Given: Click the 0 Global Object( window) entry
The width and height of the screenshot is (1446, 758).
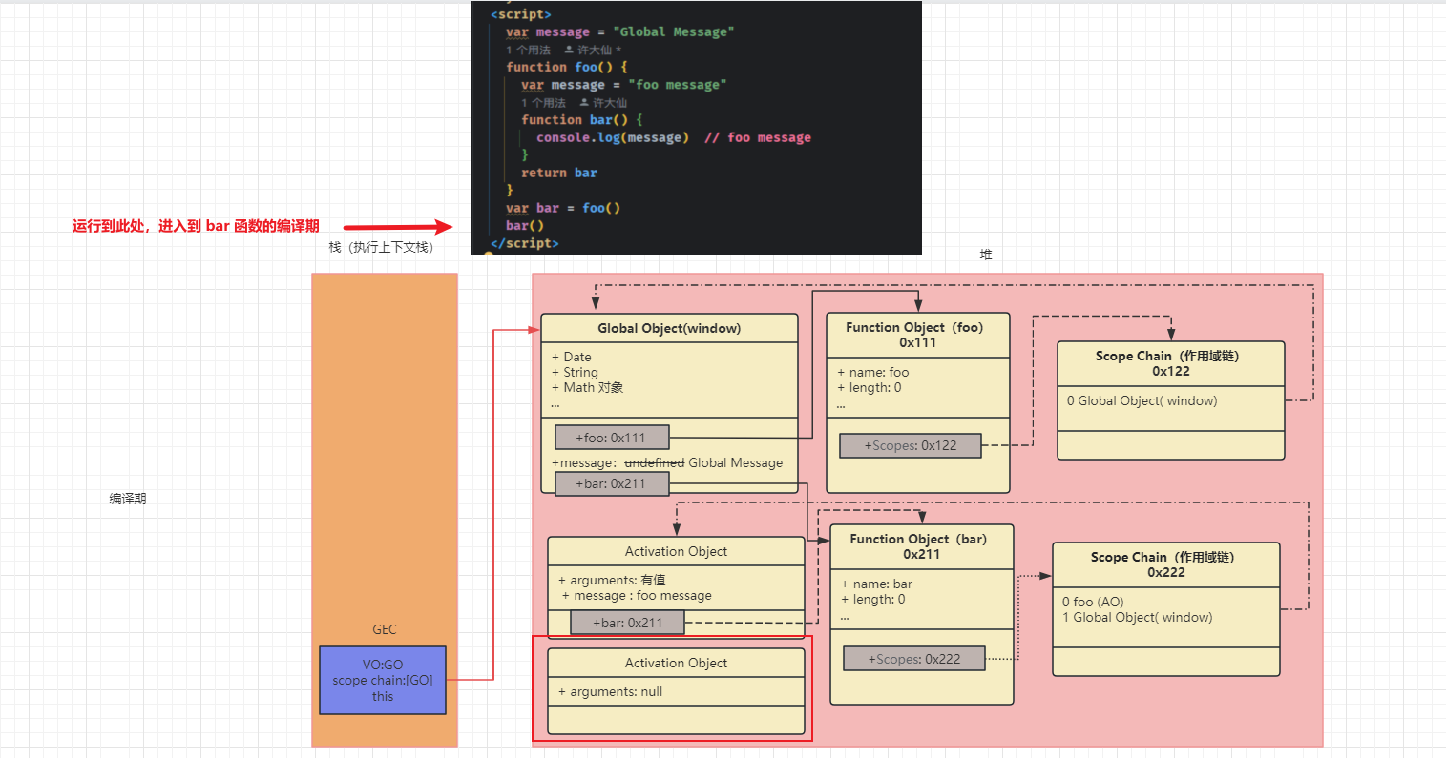Looking at the screenshot, I should pos(1142,401).
